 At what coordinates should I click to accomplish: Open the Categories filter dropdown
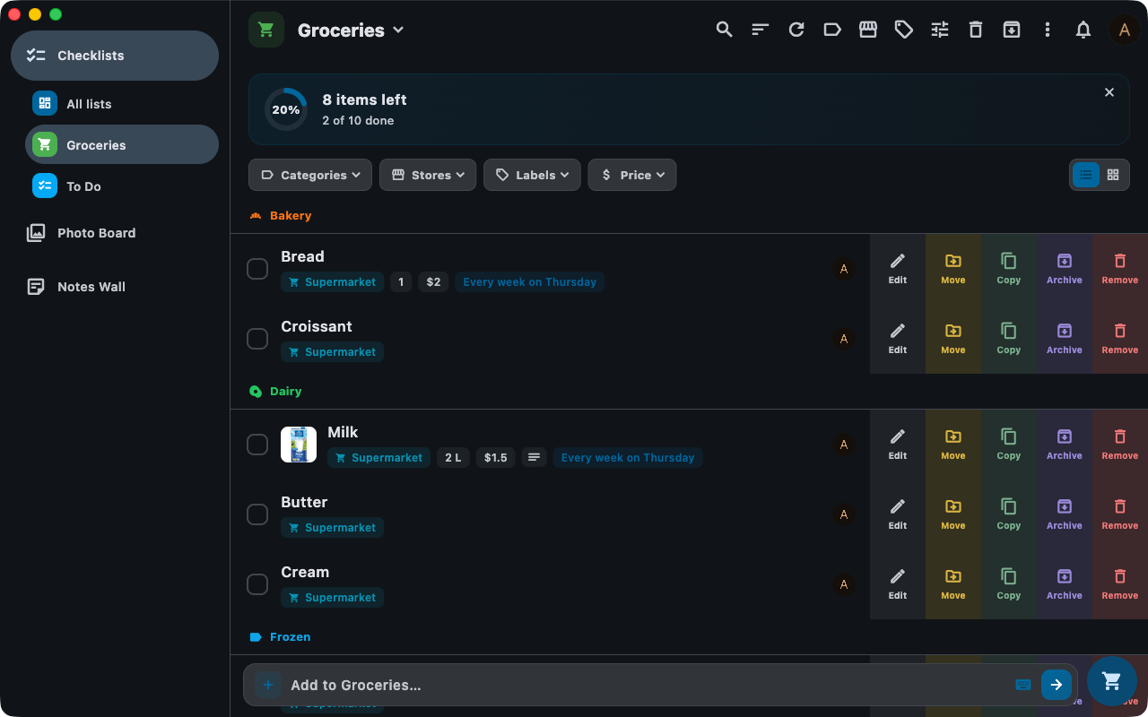point(310,175)
